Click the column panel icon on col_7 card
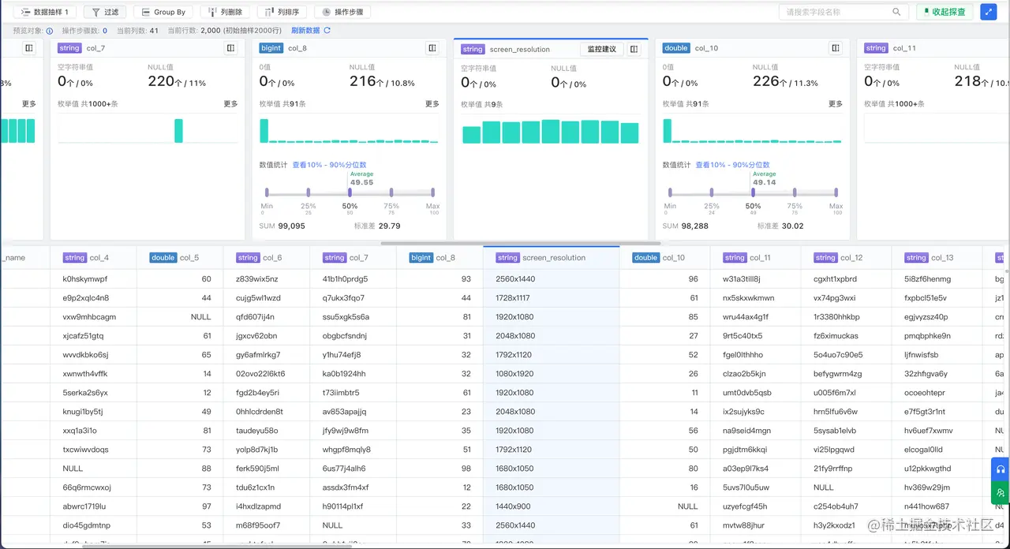The height and width of the screenshot is (549, 1010). click(230, 48)
